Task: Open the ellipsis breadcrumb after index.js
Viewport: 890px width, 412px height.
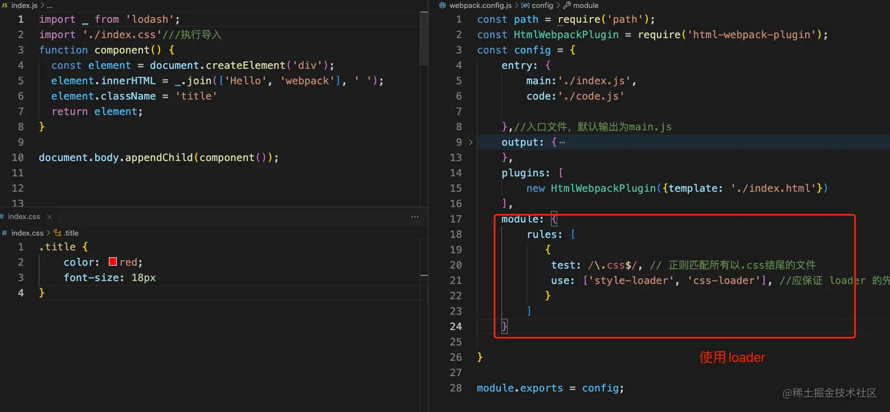Action: click(50, 5)
